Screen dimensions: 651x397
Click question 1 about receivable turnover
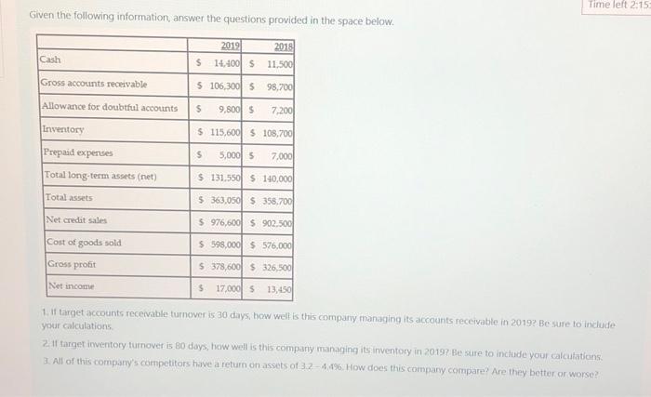328,320
